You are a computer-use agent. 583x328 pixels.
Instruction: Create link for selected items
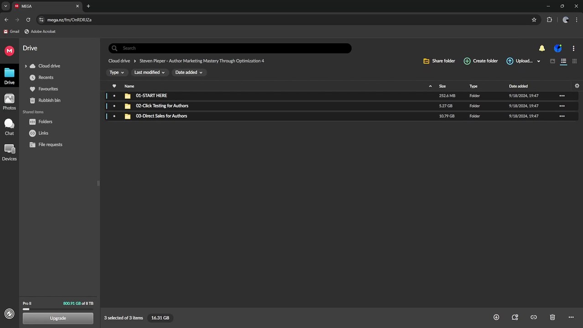[x=533, y=318]
